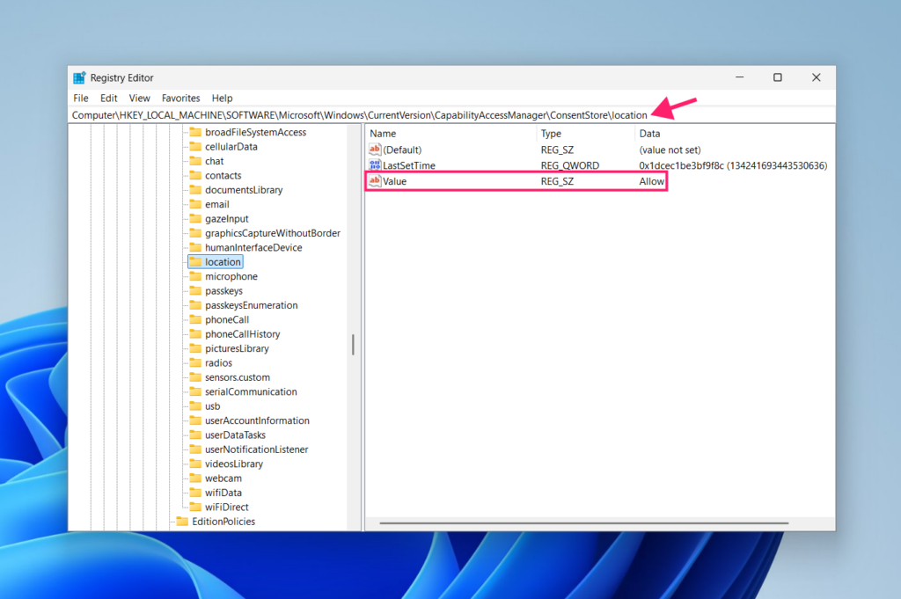The width and height of the screenshot is (901, 599).
Task: Click the REG_QWORD type cell
Action: pyautogui.click(x=569, y=165)
